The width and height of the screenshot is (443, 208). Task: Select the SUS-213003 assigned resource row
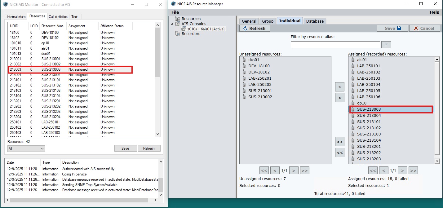click(391, 109)
